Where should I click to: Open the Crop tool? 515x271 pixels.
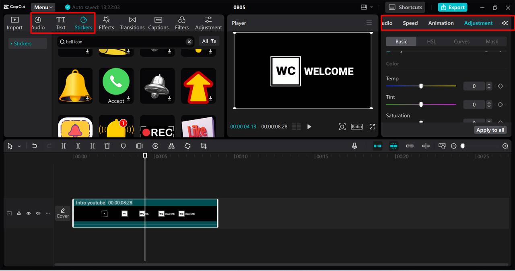[x=204, y=146]
